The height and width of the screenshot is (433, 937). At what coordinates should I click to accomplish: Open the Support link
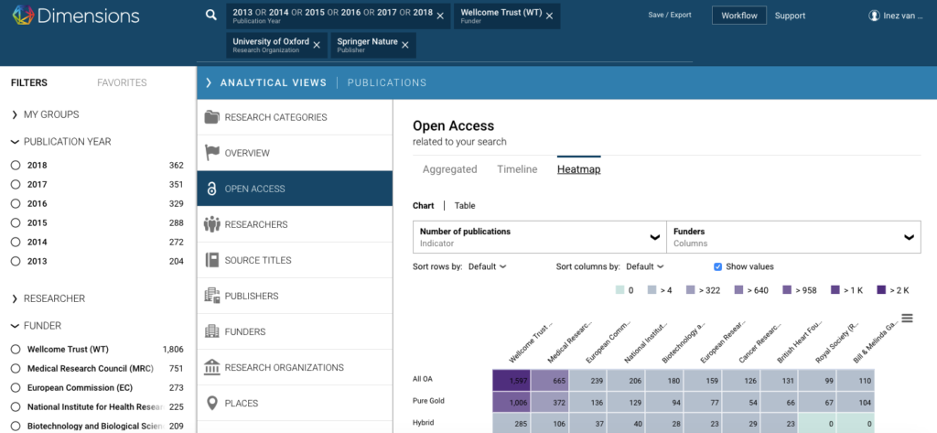(790, 16)
